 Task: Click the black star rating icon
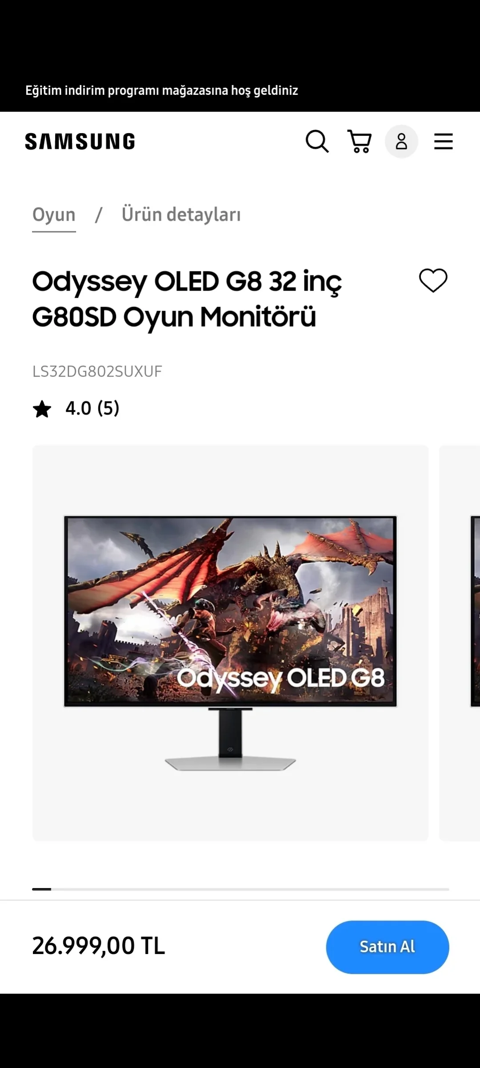coord(42,409)
